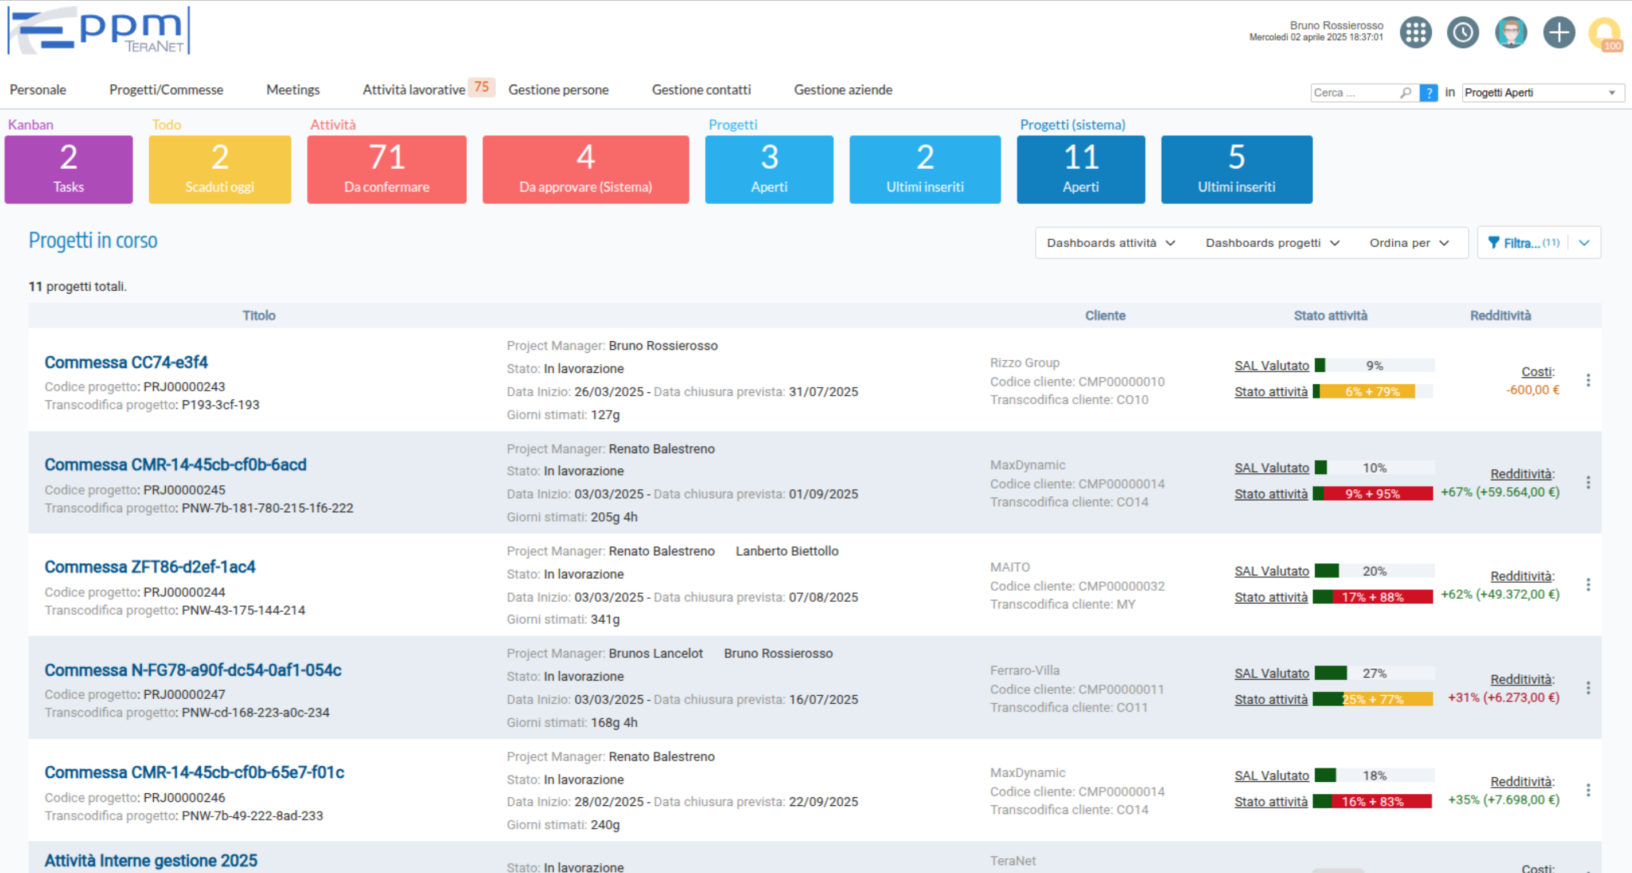
Task: Open the Ordina per dropdown
Action: click(x=1409, y=243)
